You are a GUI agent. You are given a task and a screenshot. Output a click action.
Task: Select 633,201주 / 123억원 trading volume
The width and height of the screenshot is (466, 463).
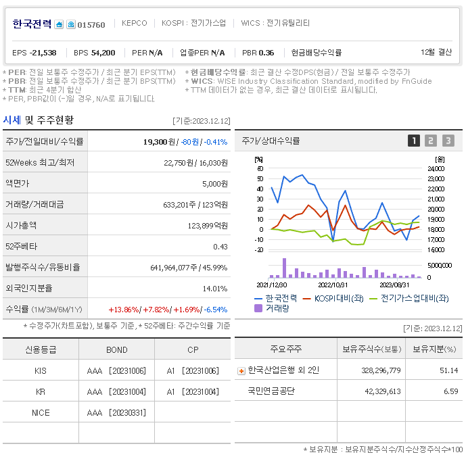(195, 205)
